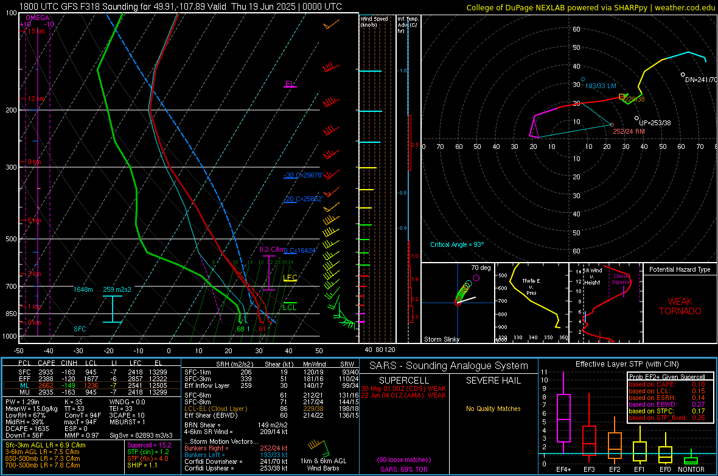Click the LFC level marker
Screen dimensions: 718x476
pos(290,278)
